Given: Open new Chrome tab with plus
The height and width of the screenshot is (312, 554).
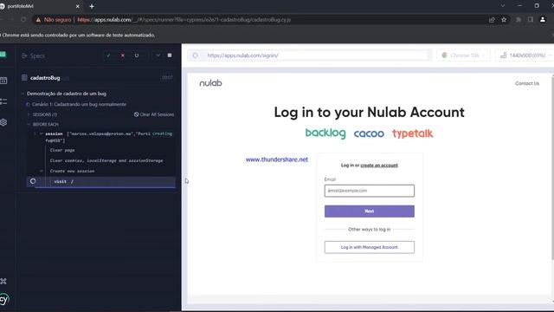Looking at the screenshot, I should pos(92,6).
